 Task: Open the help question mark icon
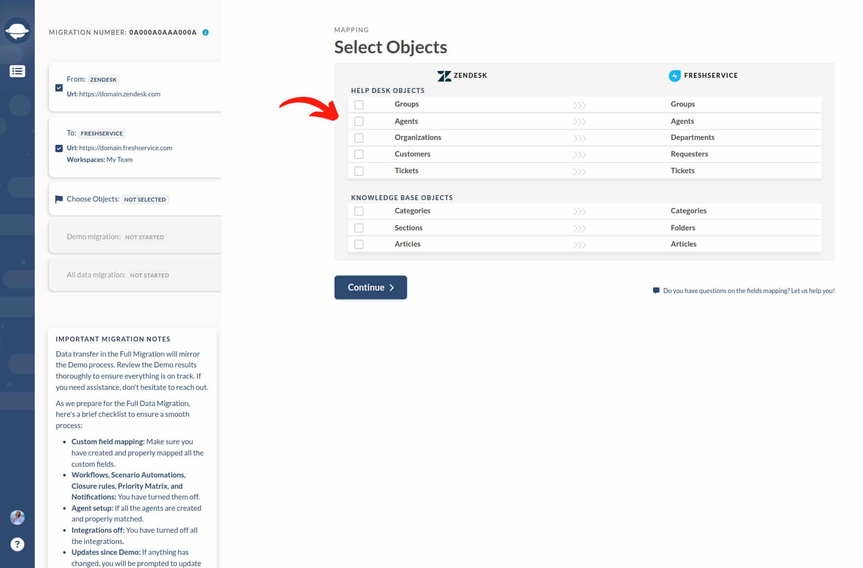coord(17,544)
